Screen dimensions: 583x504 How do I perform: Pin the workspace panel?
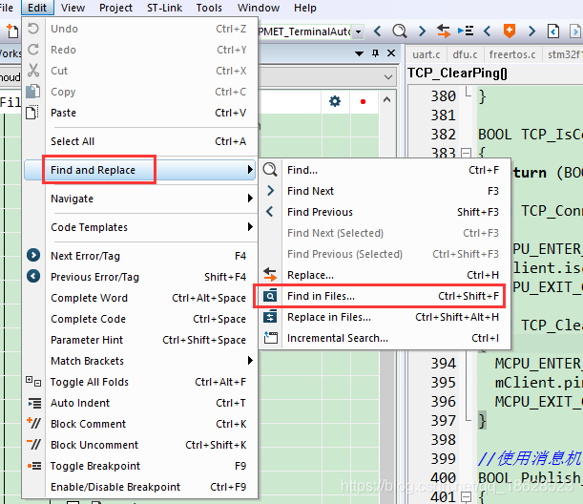pos(375,53)
